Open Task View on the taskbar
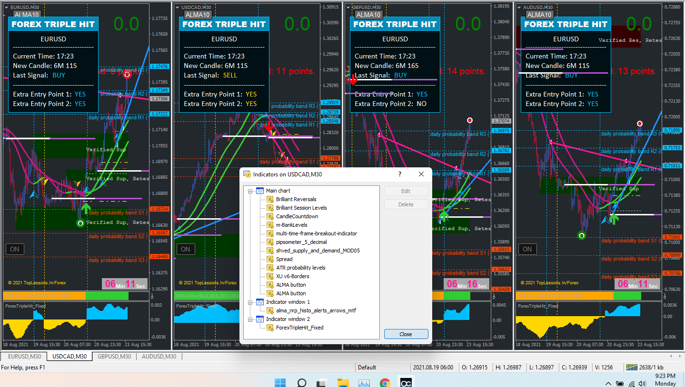 click(x=322, y=382)
